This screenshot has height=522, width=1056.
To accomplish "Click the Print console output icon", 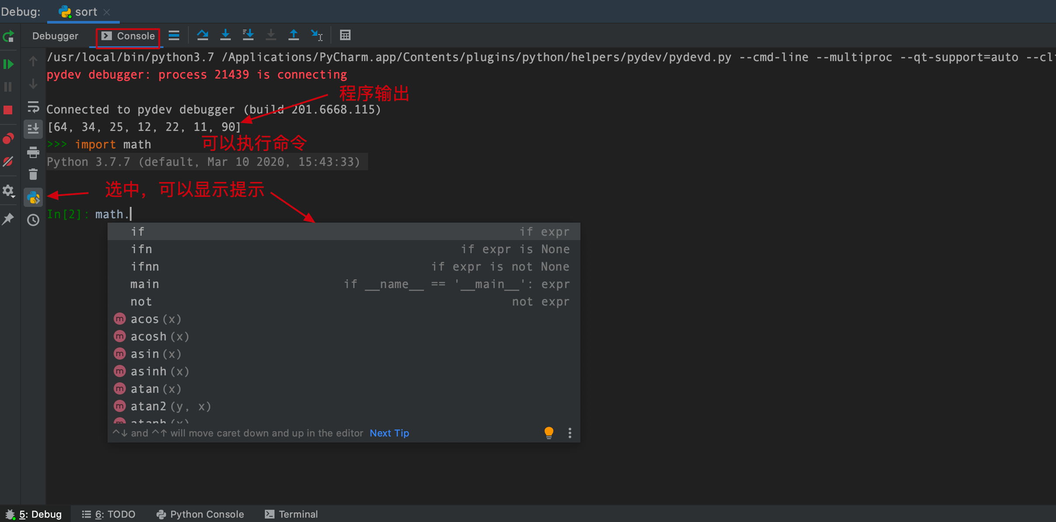I will 33,152.
